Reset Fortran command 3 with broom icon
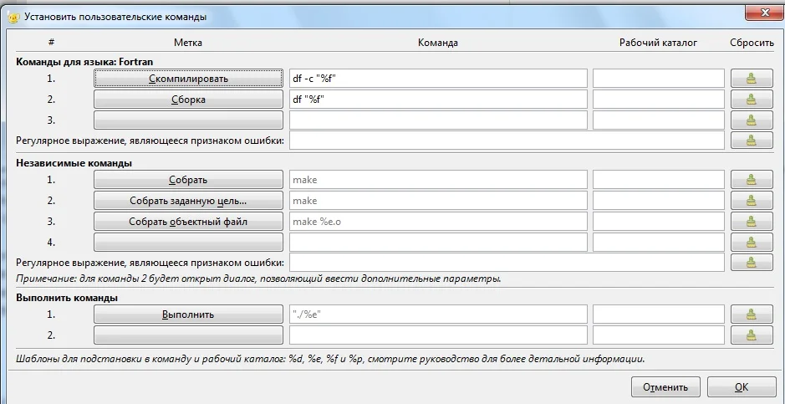 [x=752, y=120]
